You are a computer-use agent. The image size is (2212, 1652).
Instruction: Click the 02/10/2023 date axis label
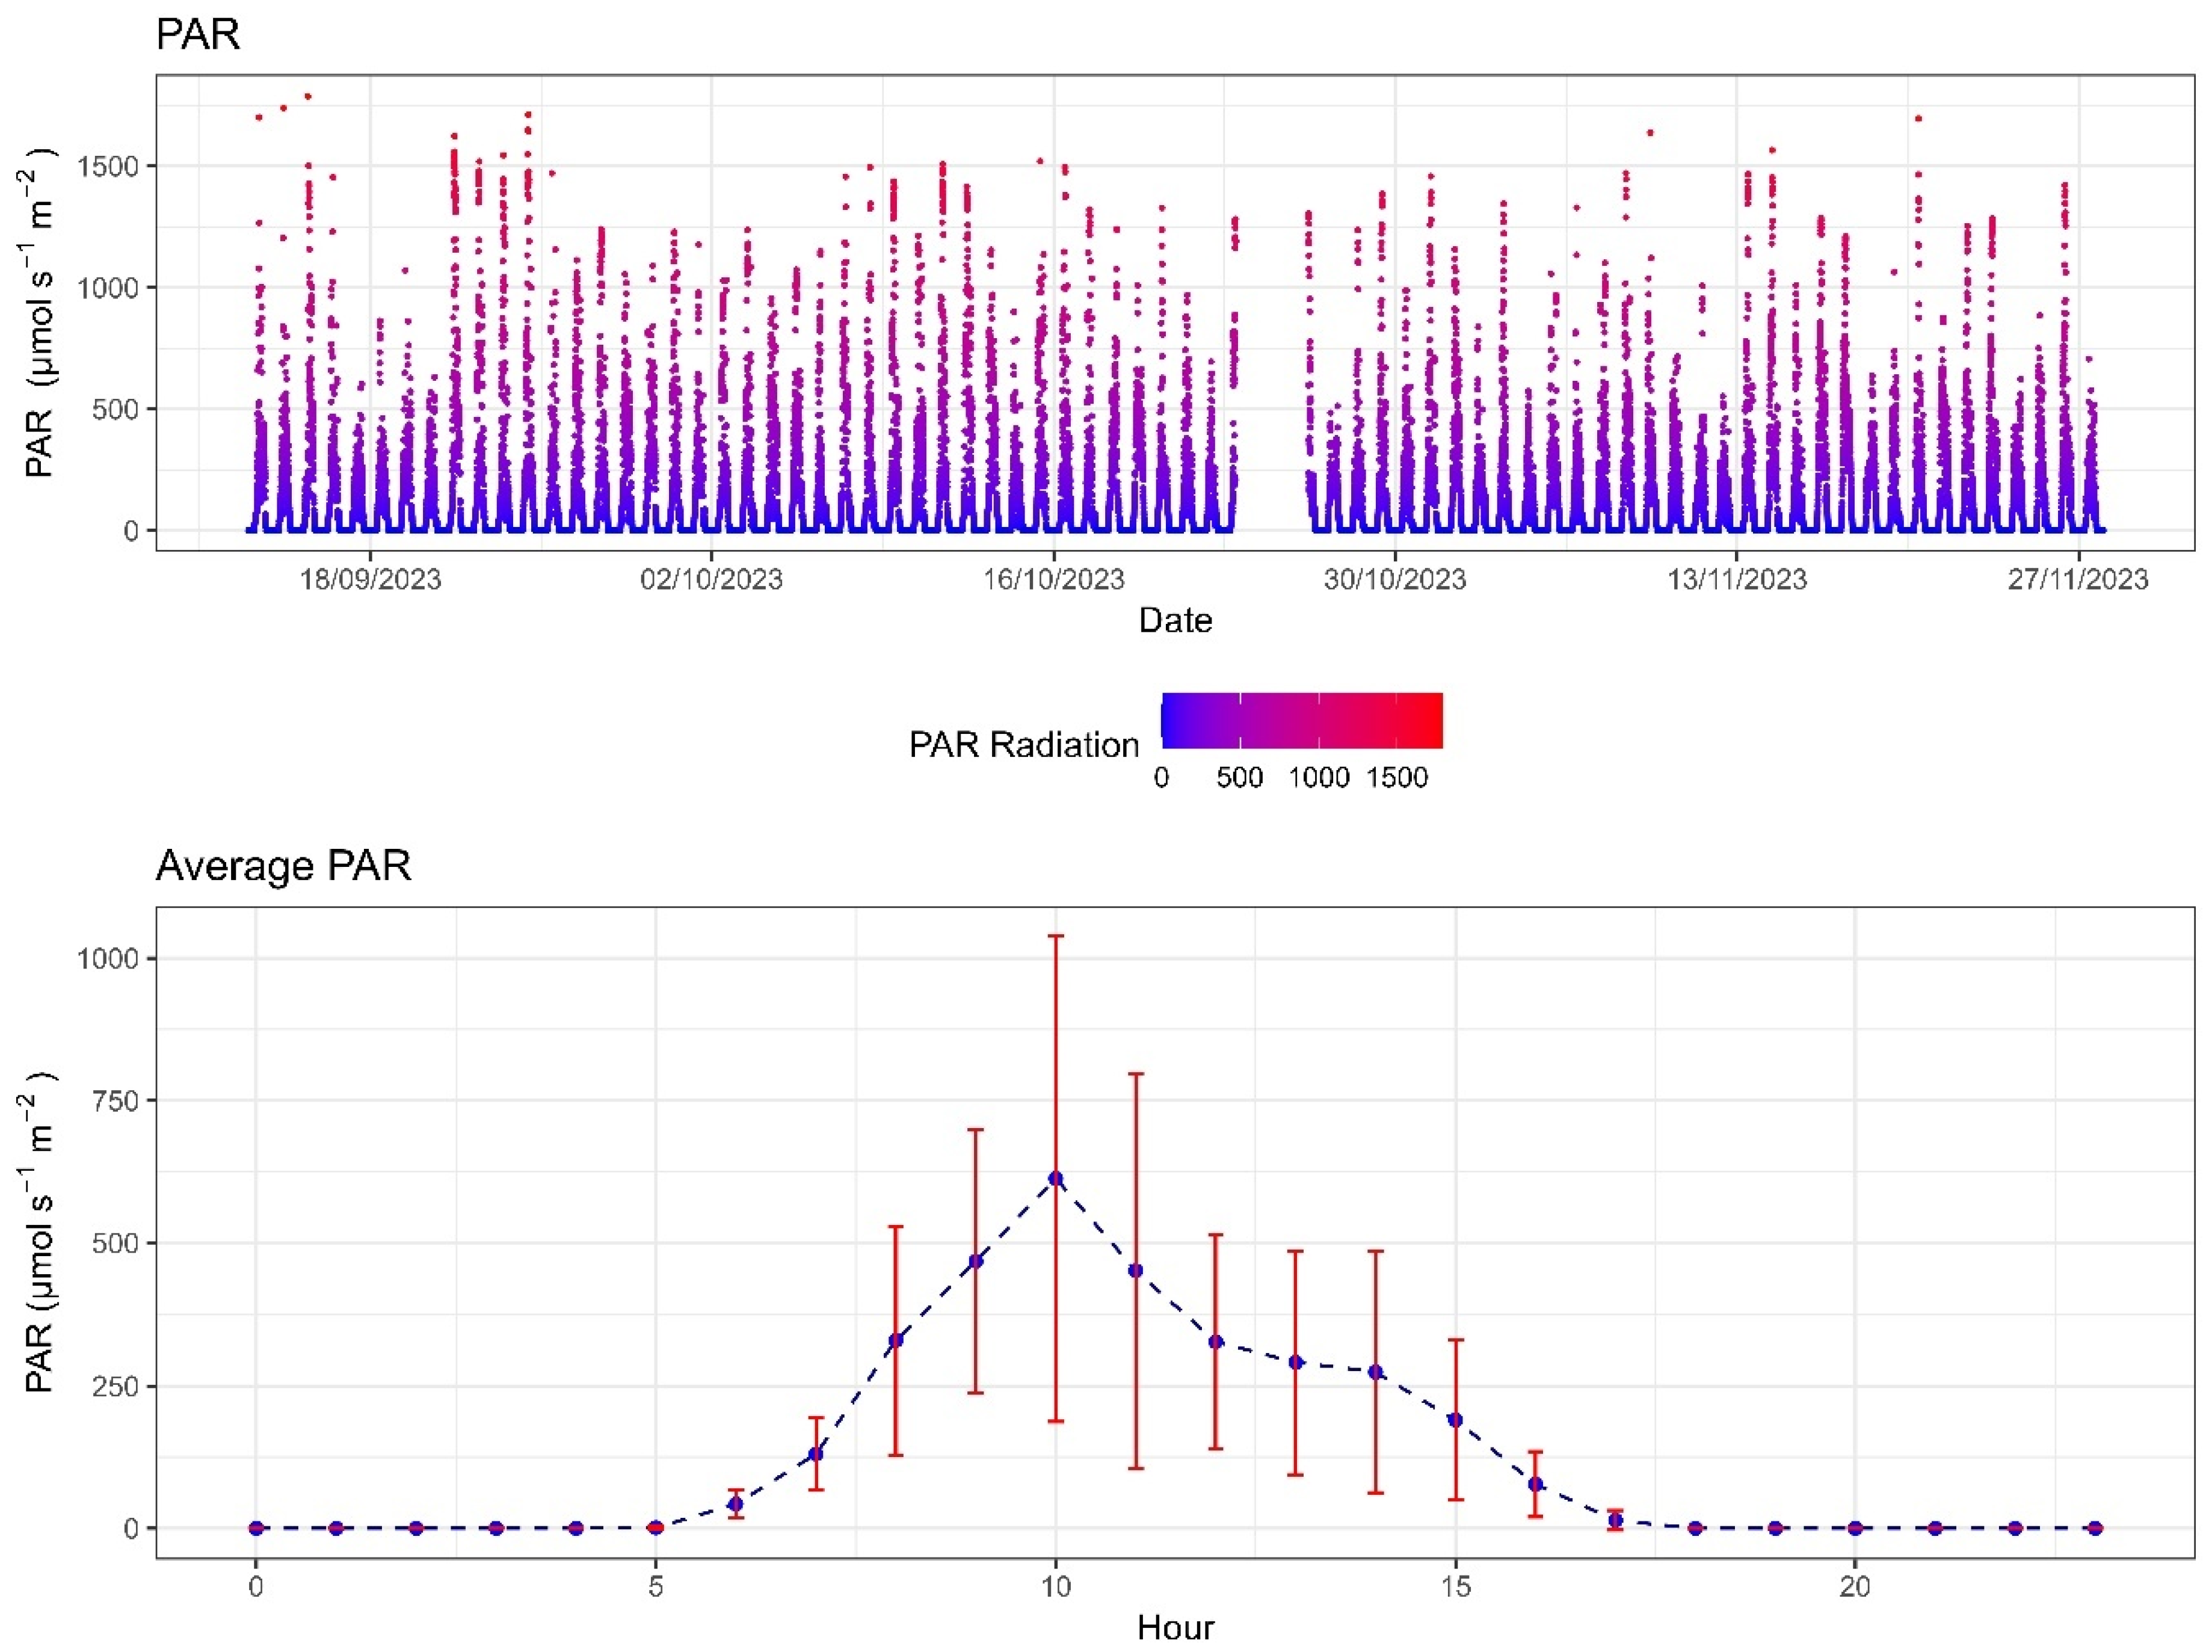coord(711,579)
